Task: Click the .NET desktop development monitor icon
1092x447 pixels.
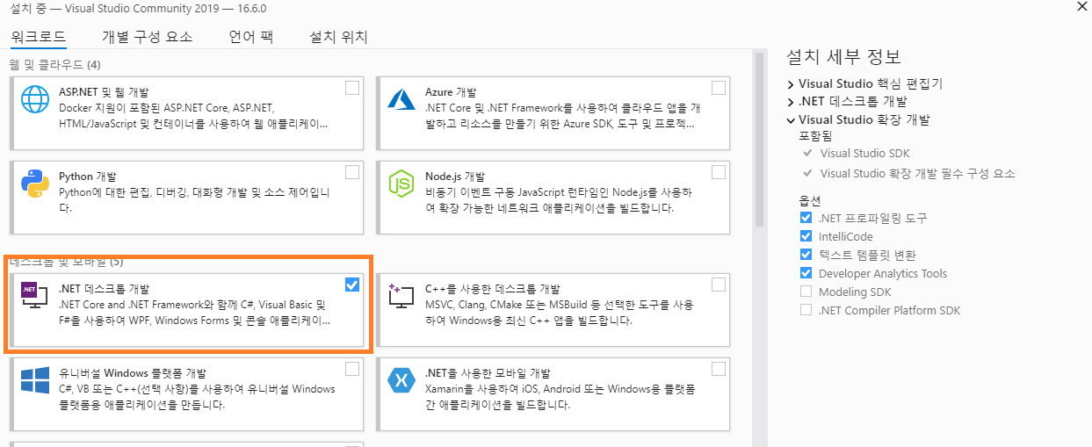Action: pos(35,297)
